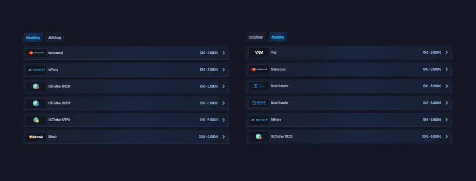The height and width of the screenshot is (181, 476).
Task: Select 'USDTether TRC20' label in 30 € row
Action: tap(282, 136)
